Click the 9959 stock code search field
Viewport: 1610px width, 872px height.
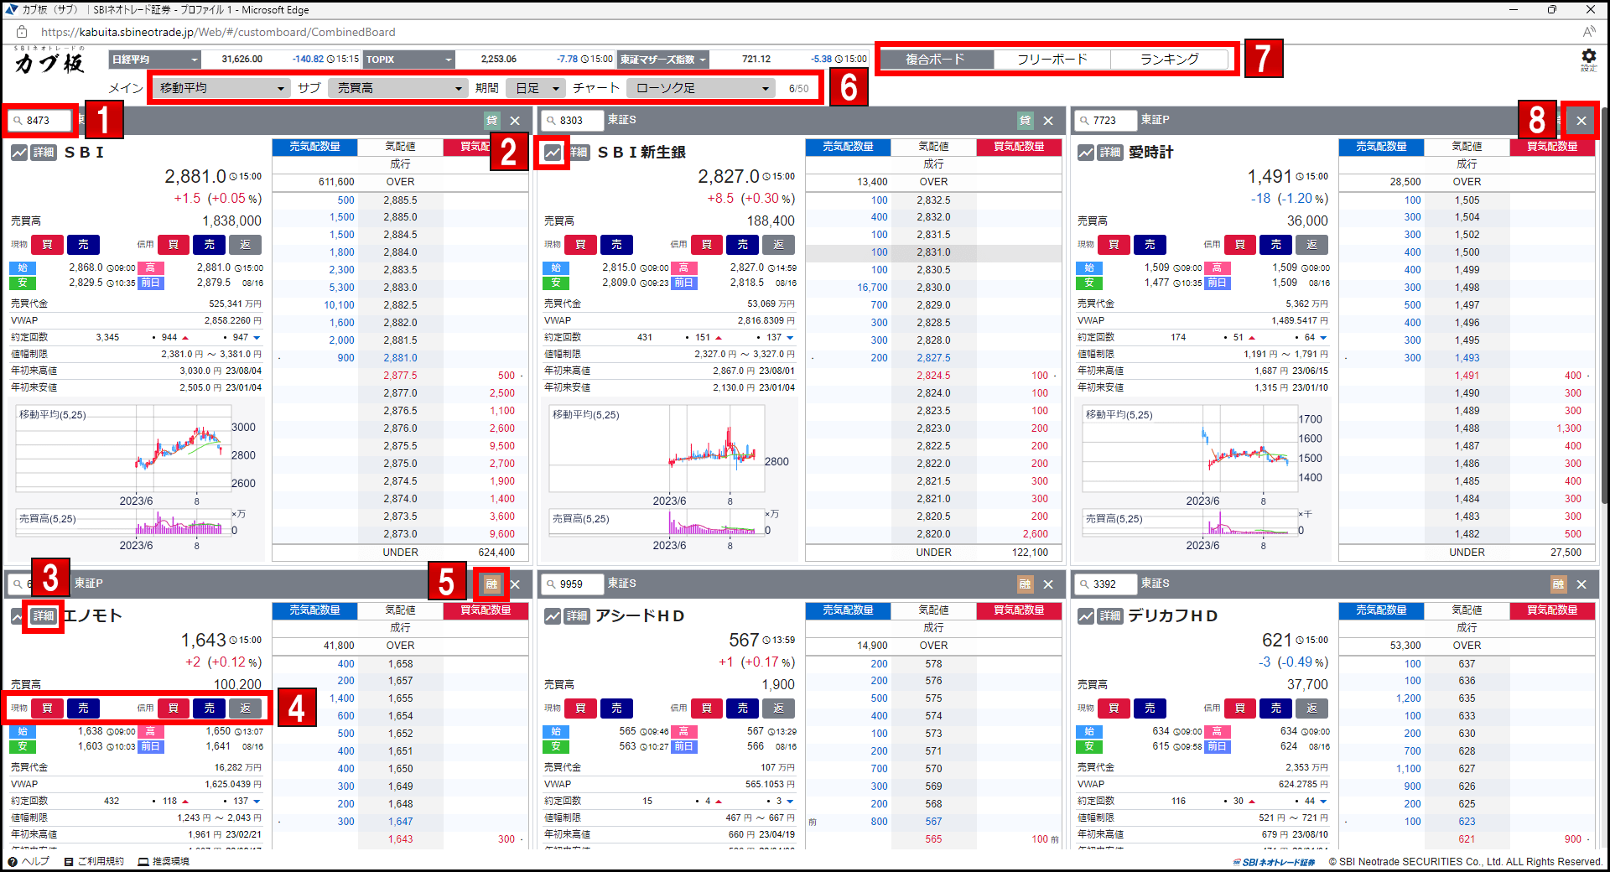coord(574,584)
